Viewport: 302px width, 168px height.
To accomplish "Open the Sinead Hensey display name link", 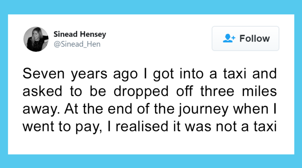I will click(x=80, y=34).
